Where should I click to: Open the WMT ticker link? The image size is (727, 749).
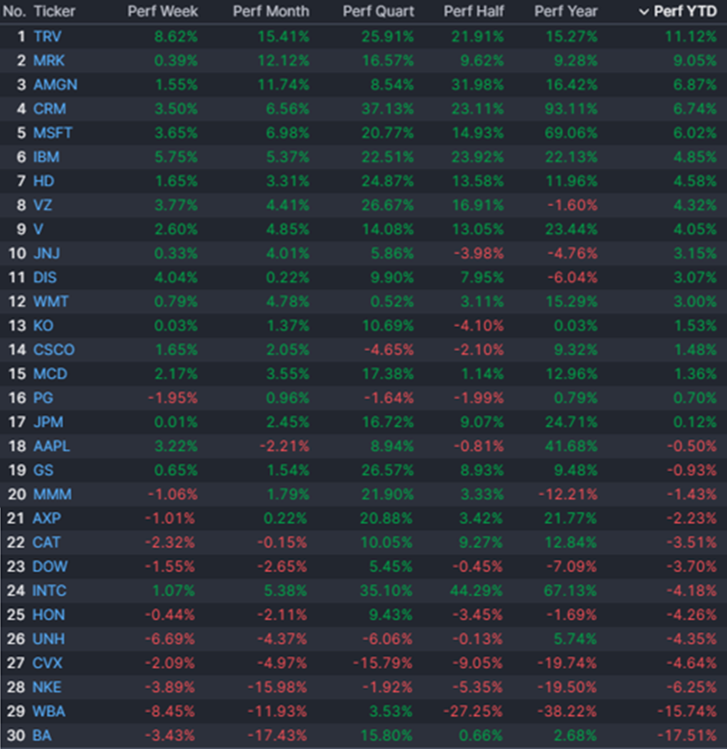point(51,301)
